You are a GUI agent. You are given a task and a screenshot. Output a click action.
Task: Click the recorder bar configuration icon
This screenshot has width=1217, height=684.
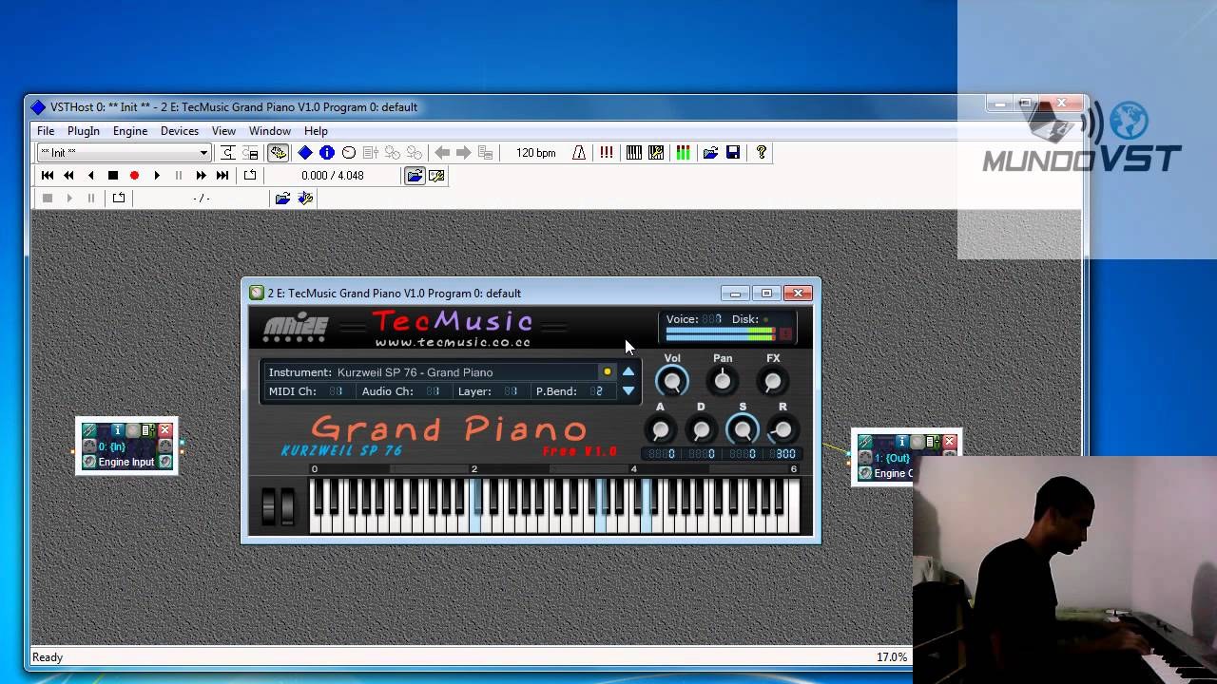305,199
